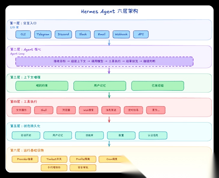Click "组装上下文" in the agent loop
This screenshot has width=219, height=178.
pos(78,61)
